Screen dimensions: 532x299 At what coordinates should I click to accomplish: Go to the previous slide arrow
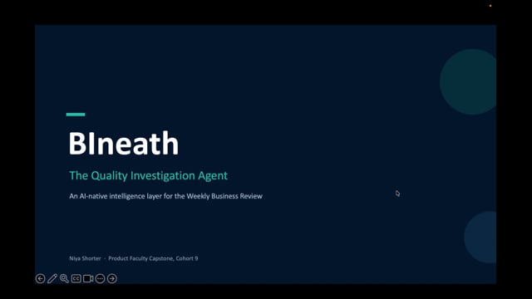41,279
